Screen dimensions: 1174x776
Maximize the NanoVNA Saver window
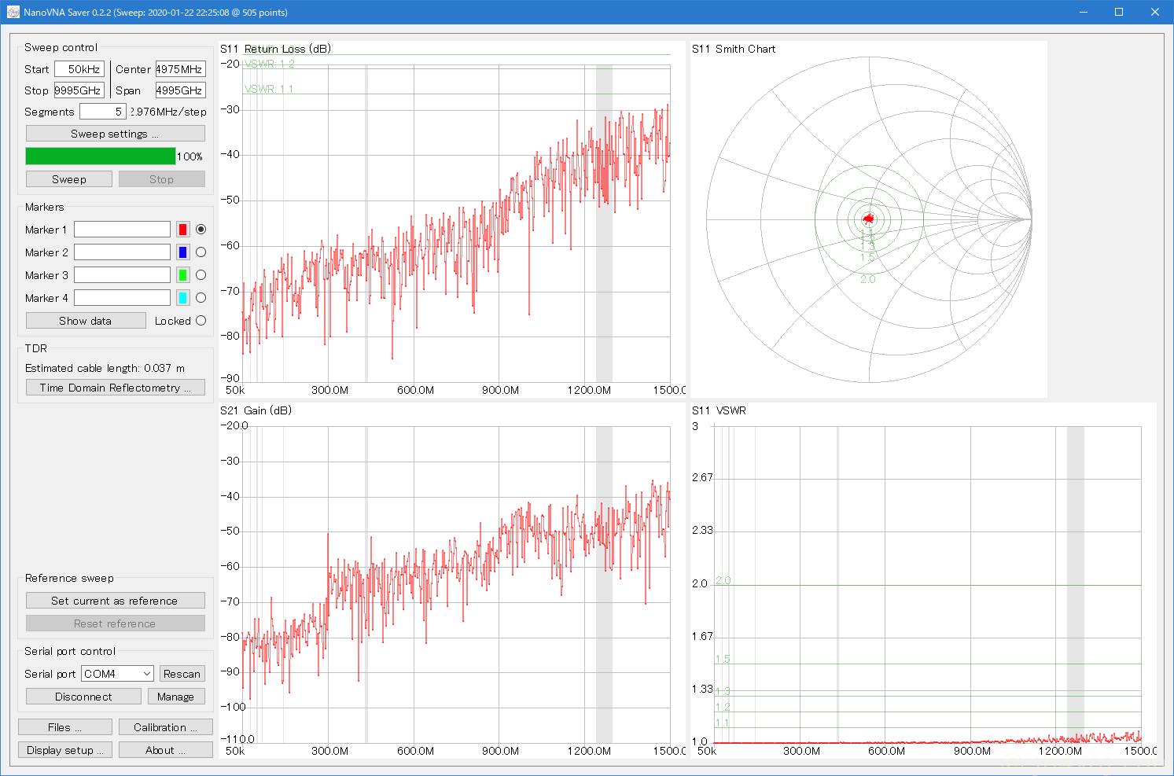click(1119, 12)
